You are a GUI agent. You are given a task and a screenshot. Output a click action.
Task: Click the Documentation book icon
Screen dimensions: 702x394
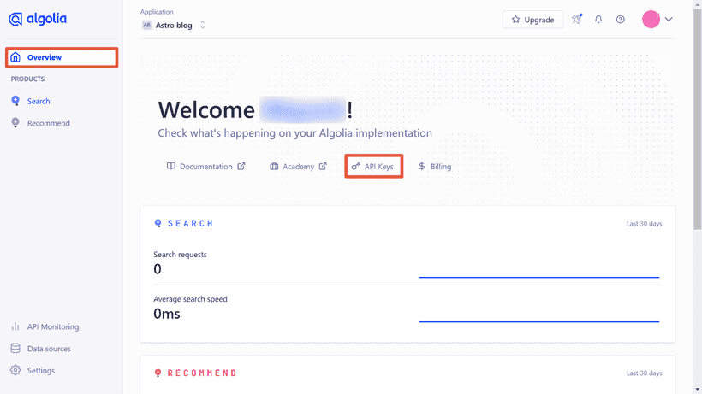171,166
